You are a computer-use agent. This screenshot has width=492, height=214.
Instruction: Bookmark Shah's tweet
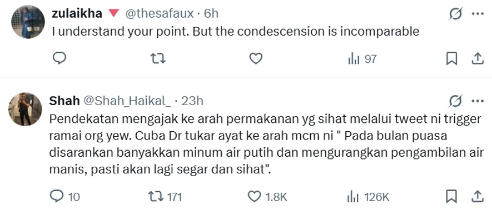coord(451,196)
